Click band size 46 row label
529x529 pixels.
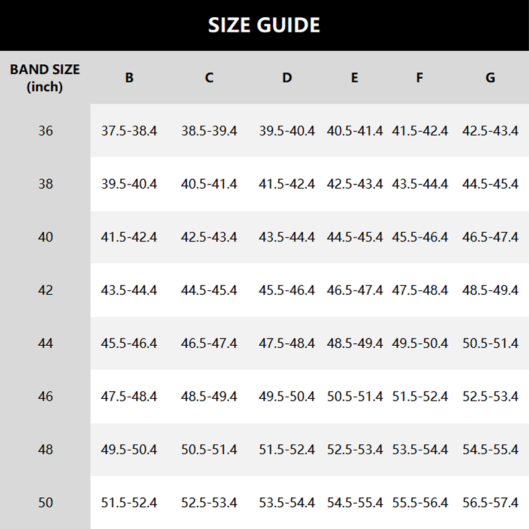click(45, 397)
